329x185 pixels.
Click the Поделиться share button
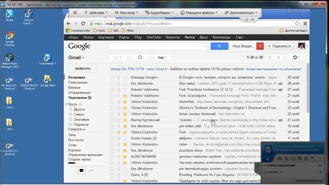[281, 46]
